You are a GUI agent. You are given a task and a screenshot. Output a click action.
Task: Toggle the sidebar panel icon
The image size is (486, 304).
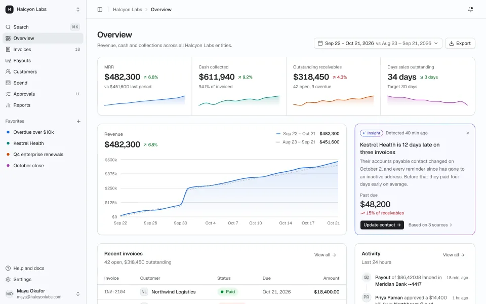tap(100, 9)
